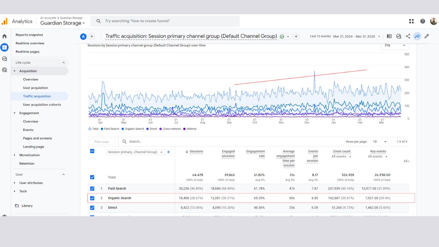This screenshot has width=439, height=247.
Task: Focus the top 'how to create funnel' search field
Action: click(x=165, y=21)
